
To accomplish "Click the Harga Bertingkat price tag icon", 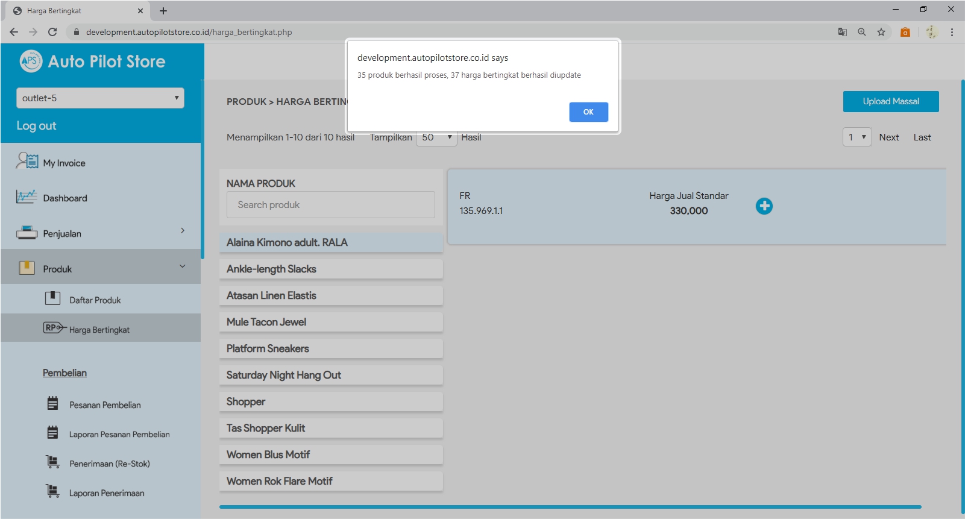I will click(54, 328).
